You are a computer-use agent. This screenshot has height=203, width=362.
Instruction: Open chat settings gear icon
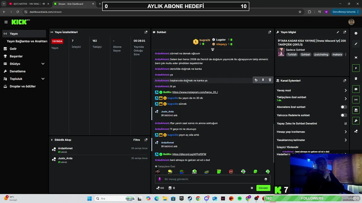[252, 188]
